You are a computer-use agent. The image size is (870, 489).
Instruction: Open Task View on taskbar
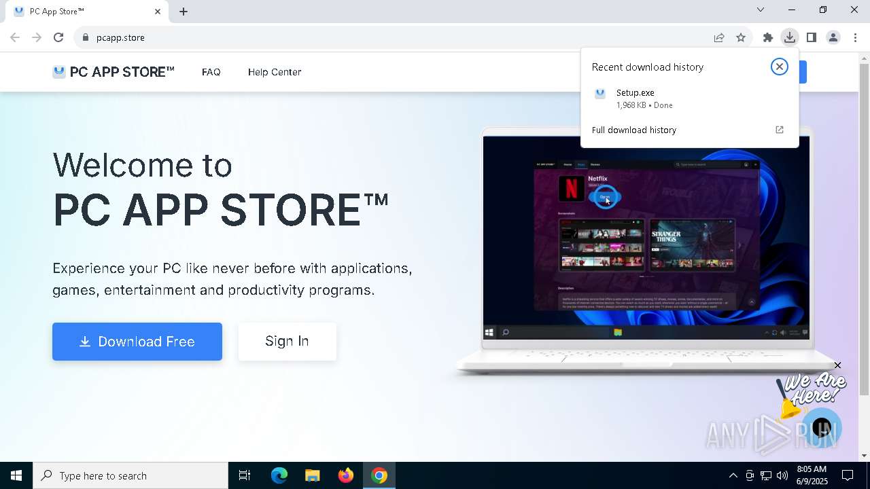coord(245,475)
